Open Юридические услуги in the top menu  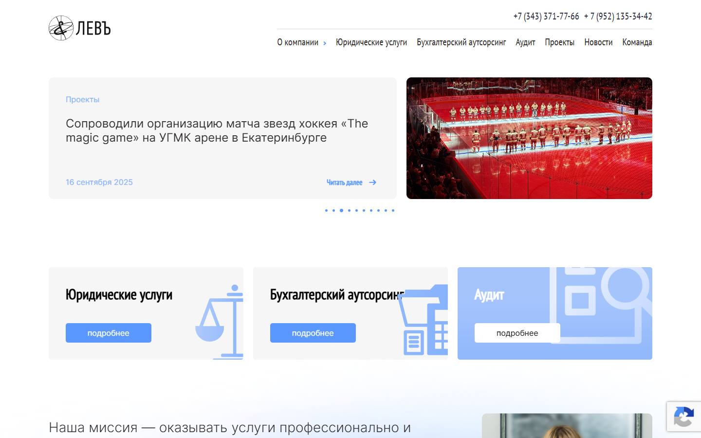tap(371, 42)
